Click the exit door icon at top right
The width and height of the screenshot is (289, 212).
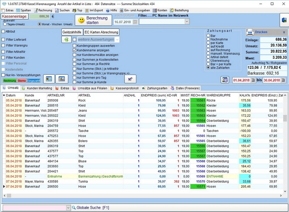[284, 20]
